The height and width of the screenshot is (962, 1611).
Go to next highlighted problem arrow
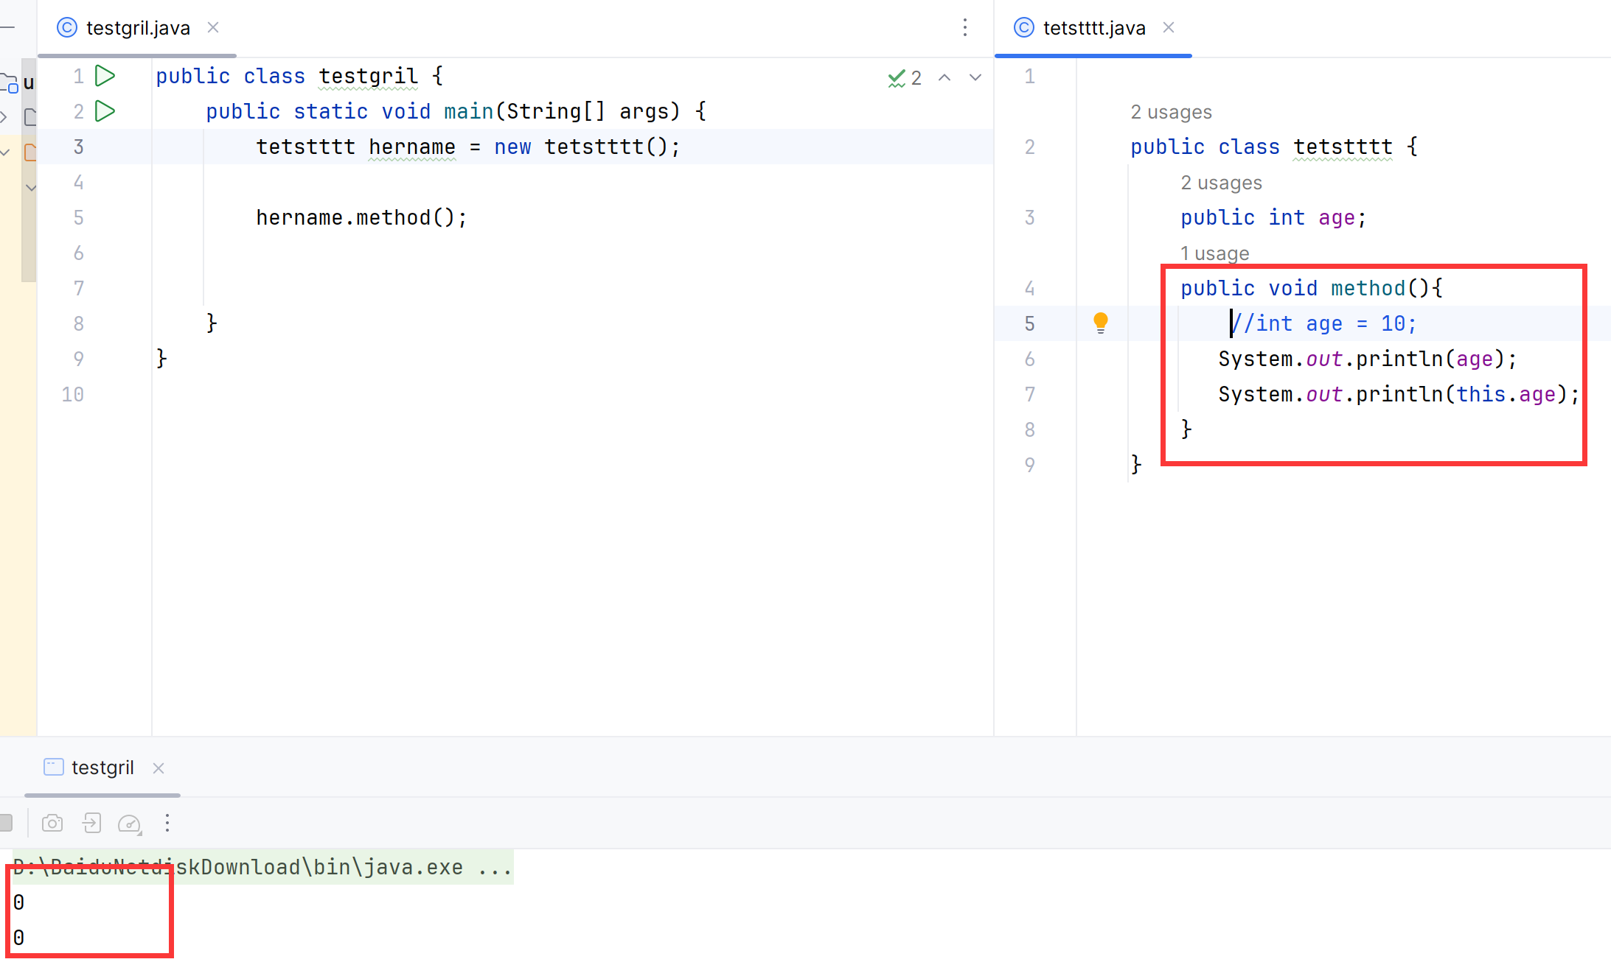click(x=975, y=78)
